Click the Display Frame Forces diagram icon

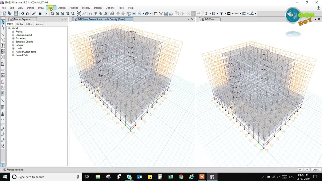click(x=166, y=14)
